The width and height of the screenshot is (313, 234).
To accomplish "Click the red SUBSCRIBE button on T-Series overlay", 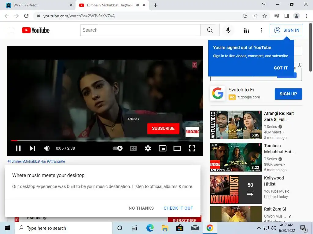I will tap(163, 128).
